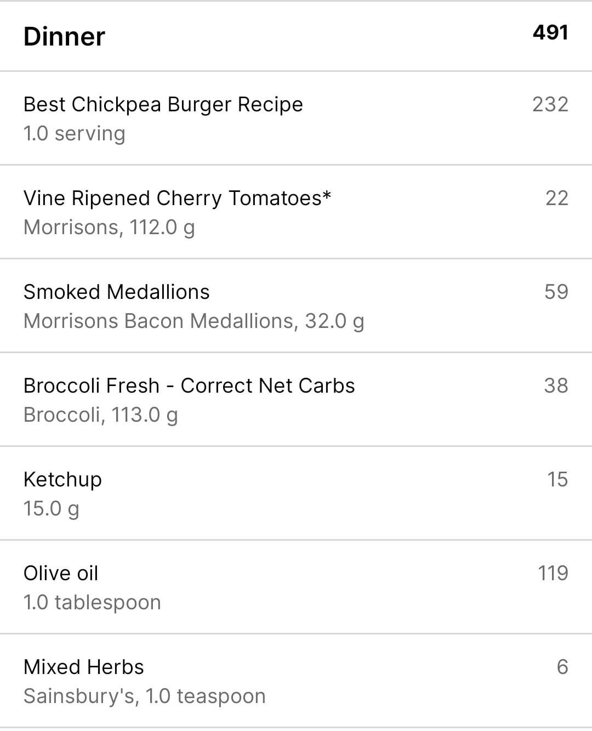Tap the 119 calorie value for olive oil
592x731 pixels.
pyautogui.click(x=553, y=573)
